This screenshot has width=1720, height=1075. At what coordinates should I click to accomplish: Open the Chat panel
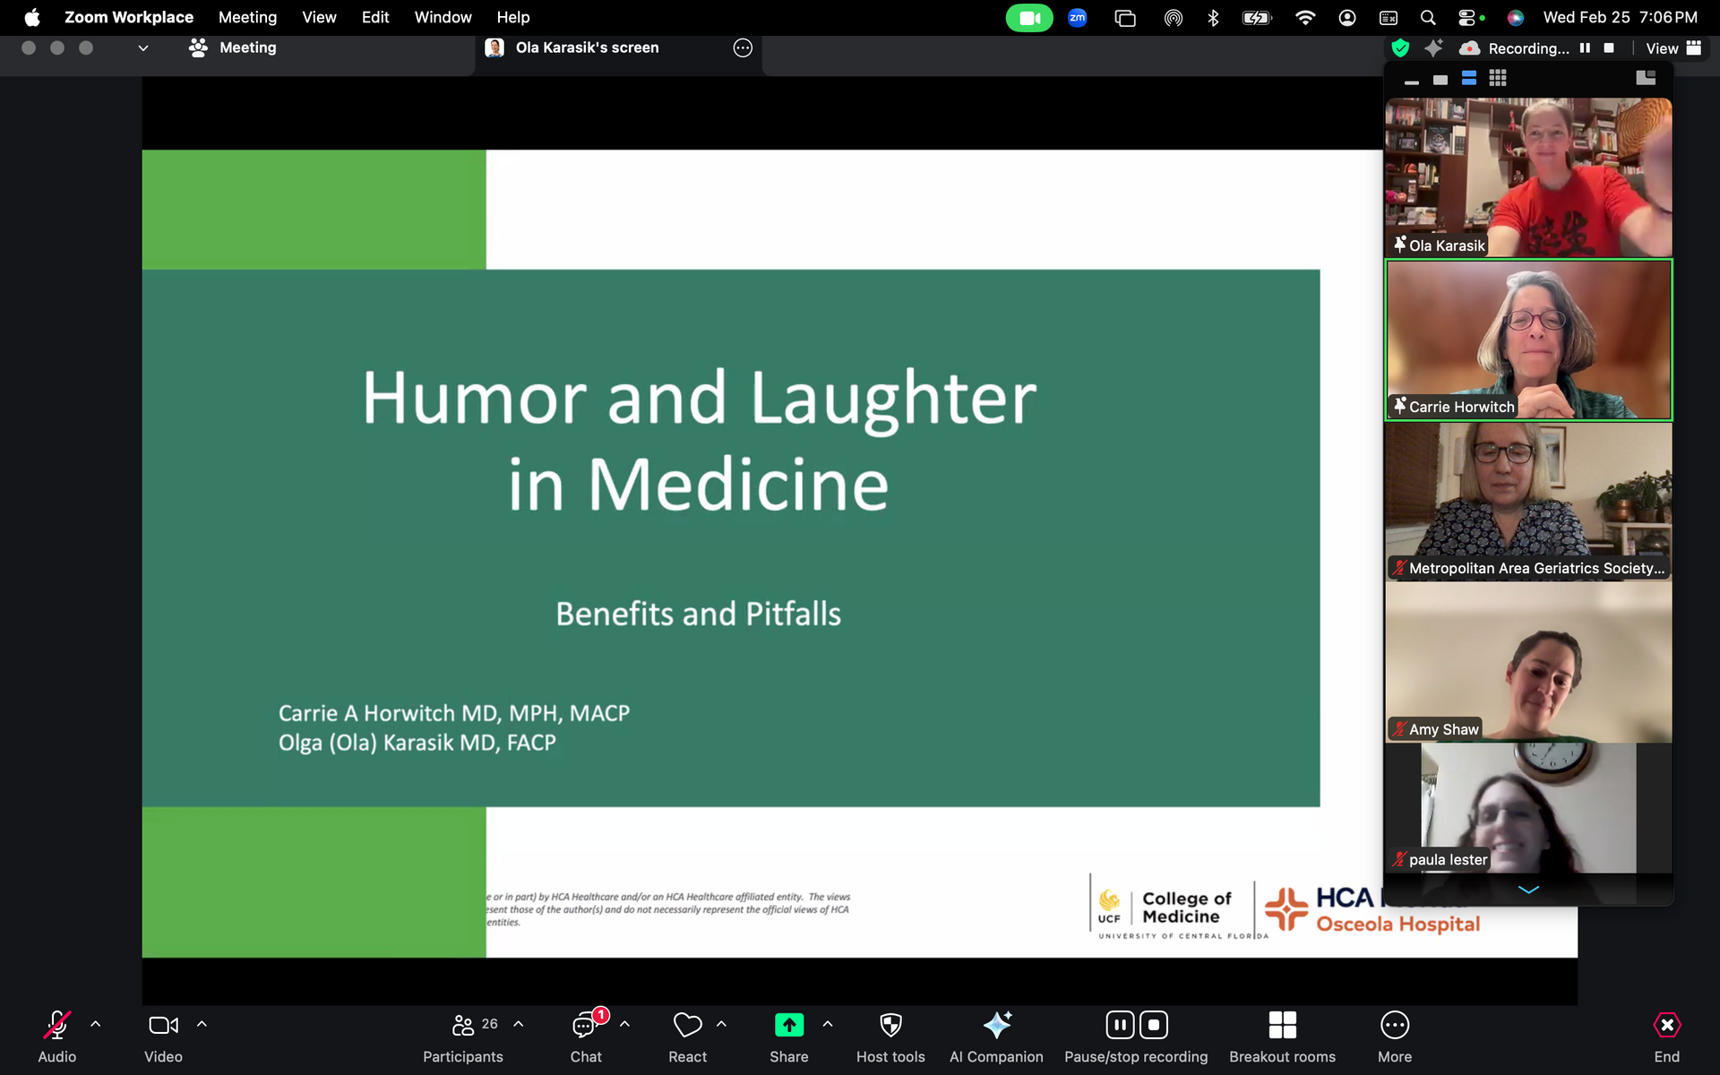[585, 1025]
